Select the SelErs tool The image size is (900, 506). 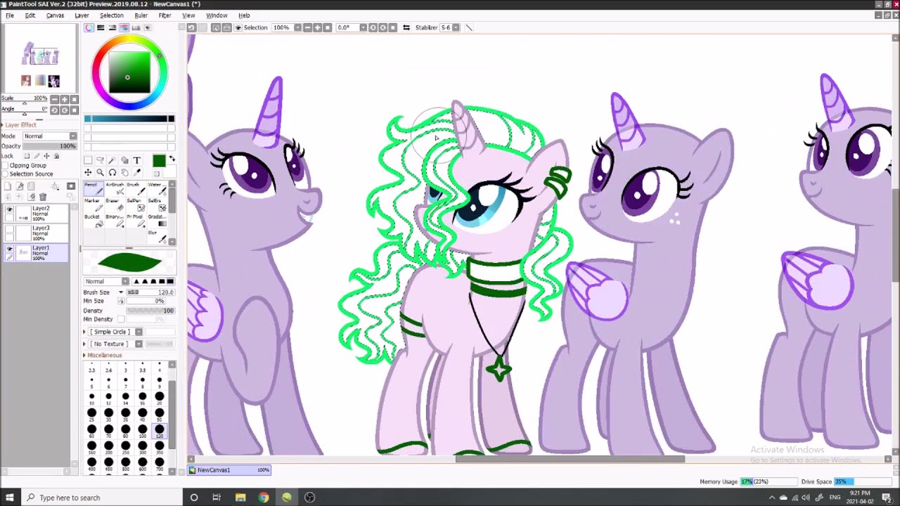click(157, 205)
